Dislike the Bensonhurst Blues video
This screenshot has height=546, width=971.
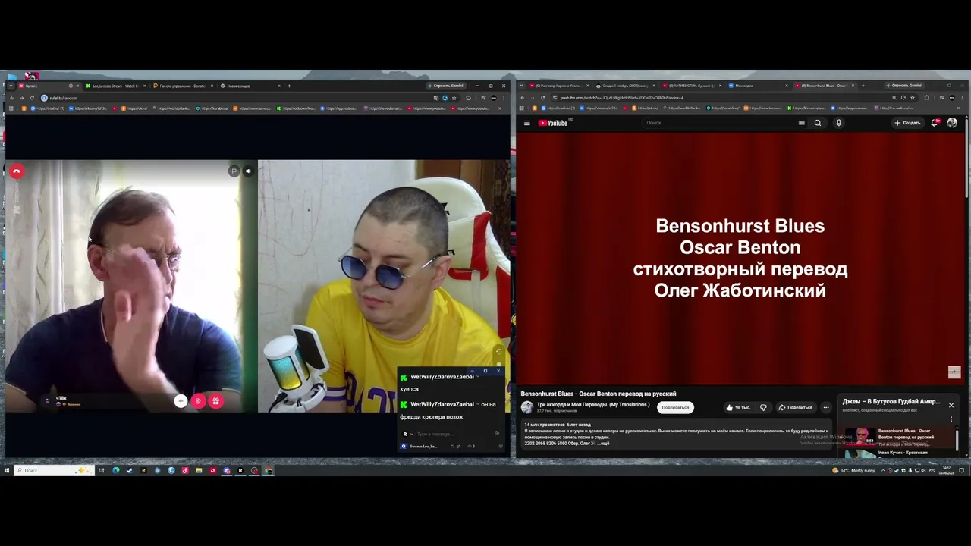pos(763,407)
